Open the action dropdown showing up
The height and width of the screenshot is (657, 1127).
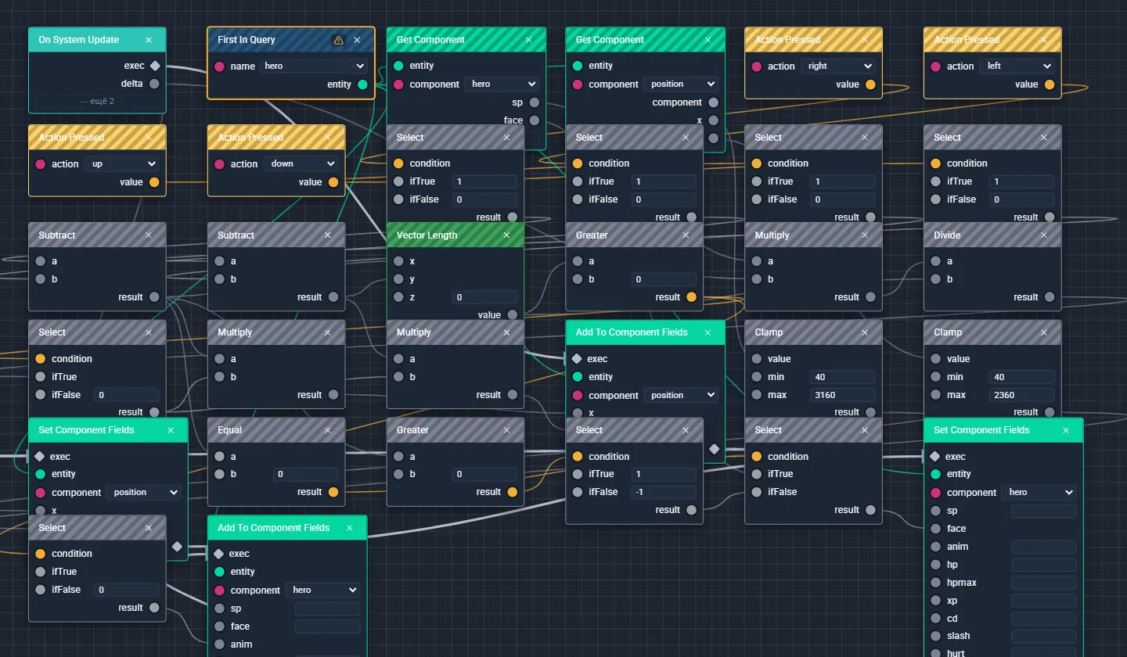click(x=121, y=164)
